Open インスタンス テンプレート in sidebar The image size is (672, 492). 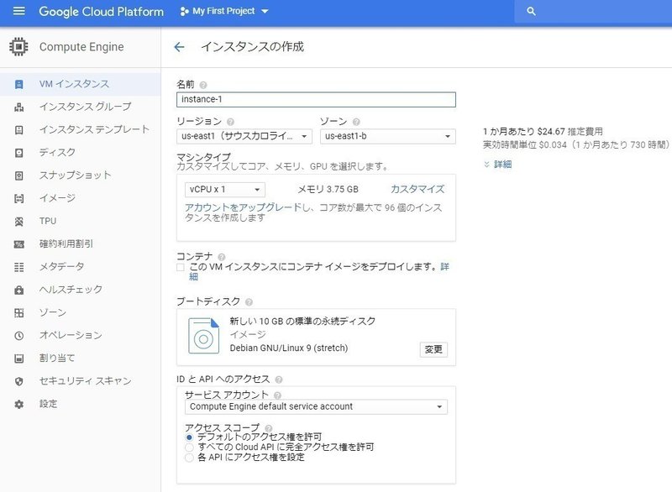81,129
